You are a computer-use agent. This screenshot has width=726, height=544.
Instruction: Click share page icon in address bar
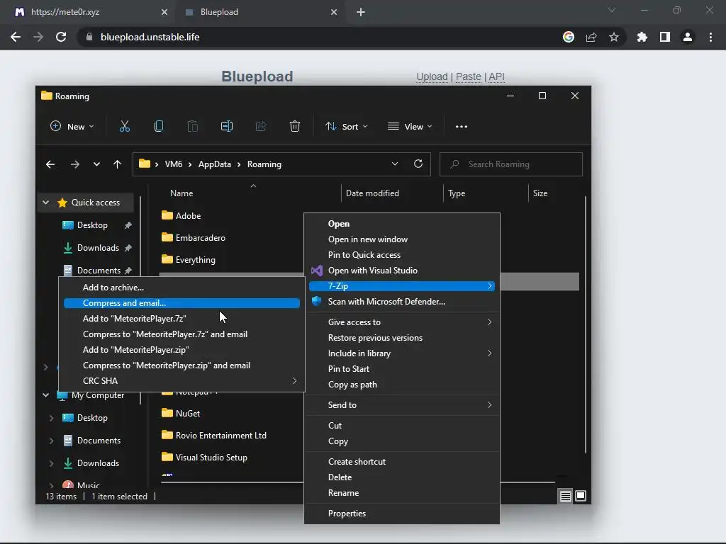click(591, 37)
